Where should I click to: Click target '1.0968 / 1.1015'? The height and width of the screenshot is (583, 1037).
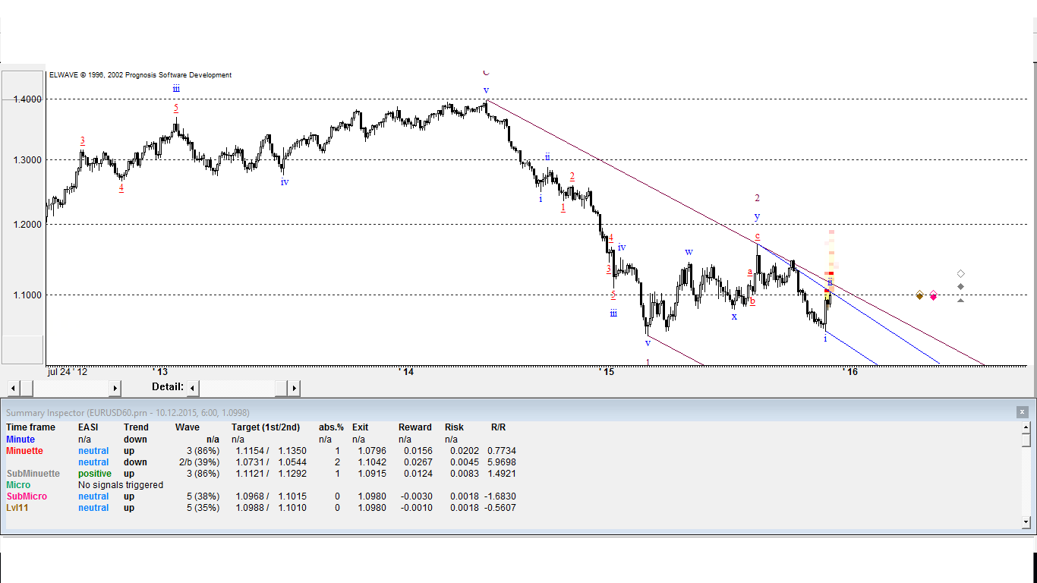click(271, 496)
